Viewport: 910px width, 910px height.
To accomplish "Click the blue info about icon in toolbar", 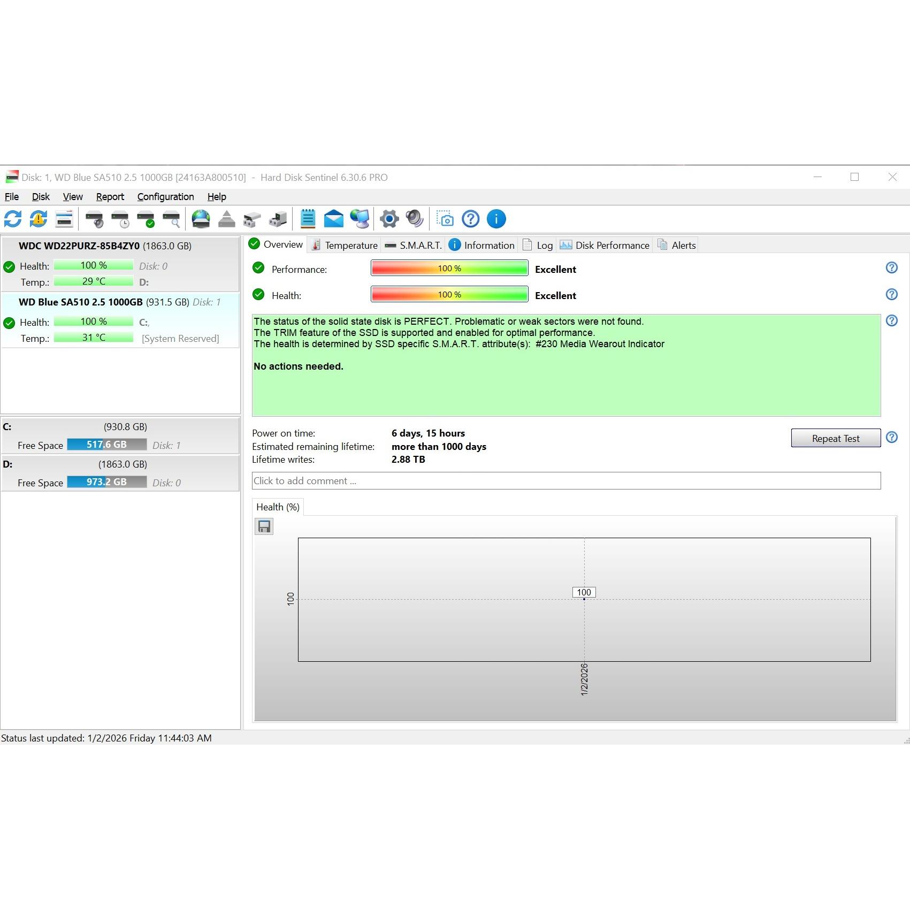I will coord(496,219).
